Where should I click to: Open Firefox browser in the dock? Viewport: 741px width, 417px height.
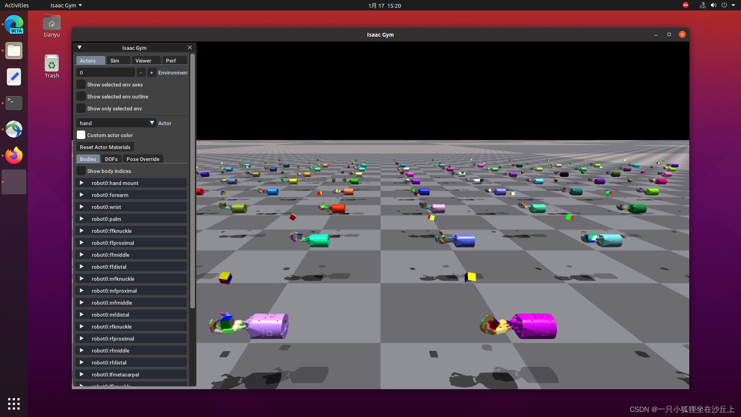pyautogui.click(x=14, y=156)
